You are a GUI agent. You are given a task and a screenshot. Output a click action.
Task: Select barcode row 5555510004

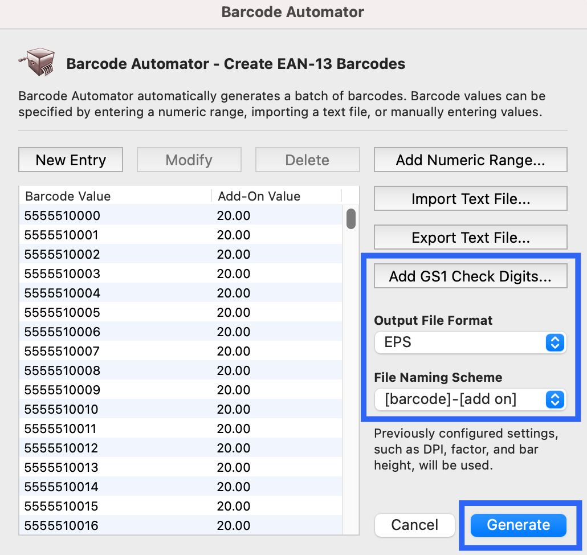[181, 293]
